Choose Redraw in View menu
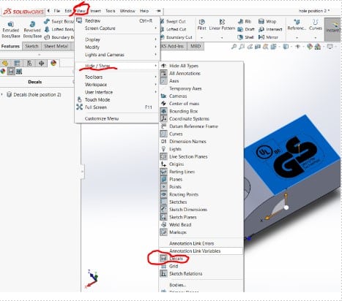This screenshot has height=301, width=342. click(117, 20)
